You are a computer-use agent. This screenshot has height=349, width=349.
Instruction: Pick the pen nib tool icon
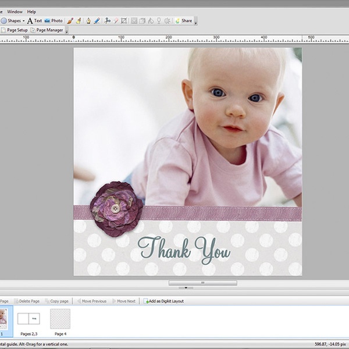coord(88,20)
